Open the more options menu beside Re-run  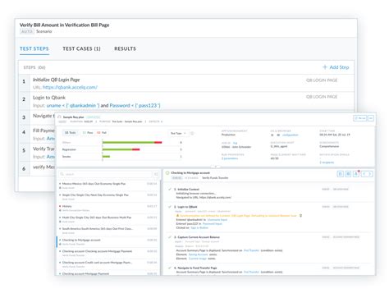point(371,118)
